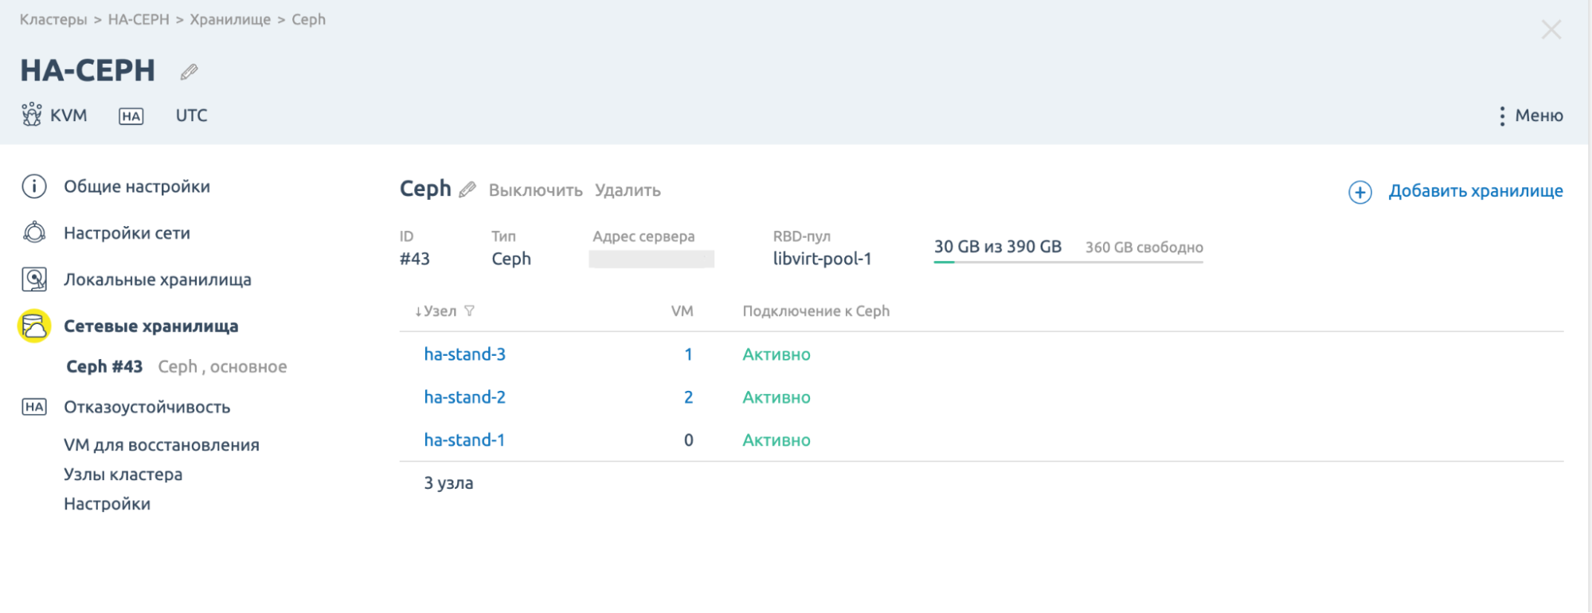Edit Ceph storage name via pencil icon

pos(467,189)
